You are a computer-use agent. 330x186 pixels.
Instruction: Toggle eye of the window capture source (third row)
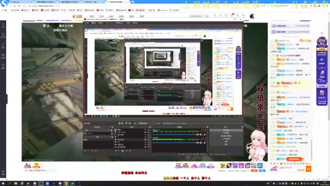click(x=145, y=135)
